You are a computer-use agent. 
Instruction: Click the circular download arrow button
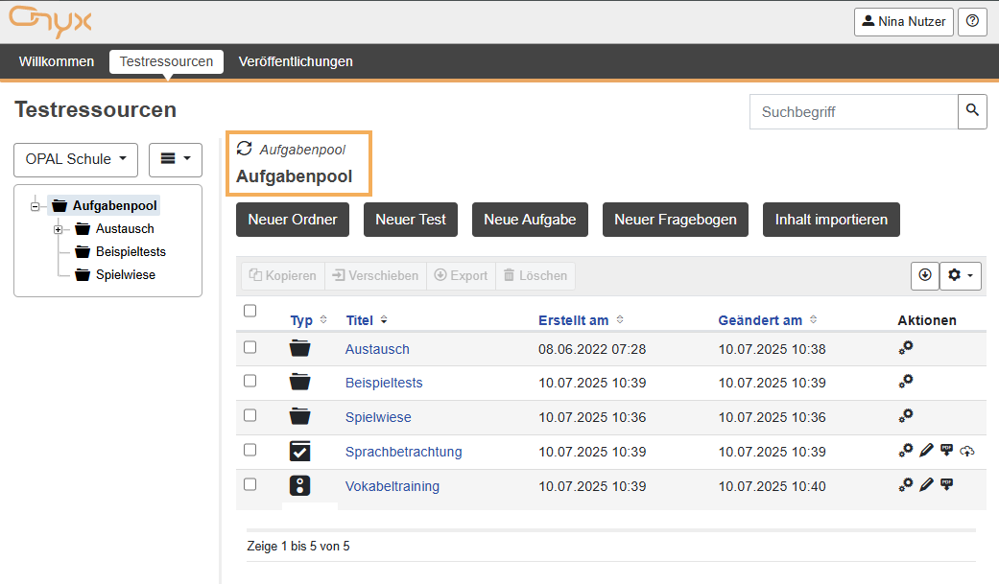tap(925, 275)
